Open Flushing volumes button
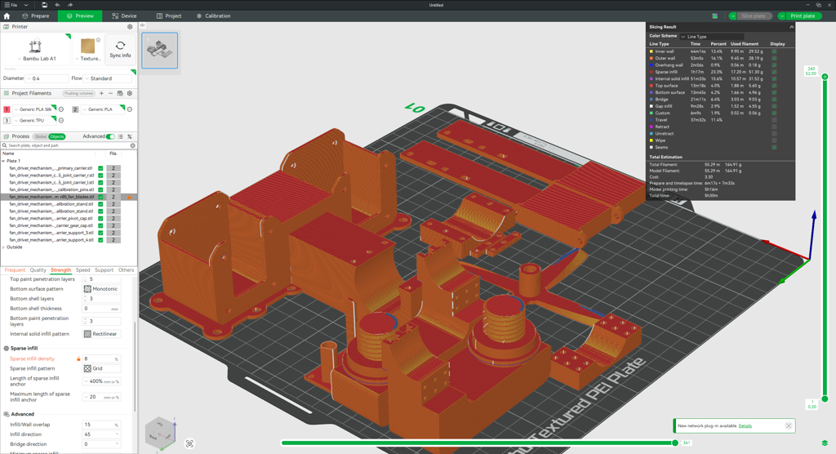 79,93
